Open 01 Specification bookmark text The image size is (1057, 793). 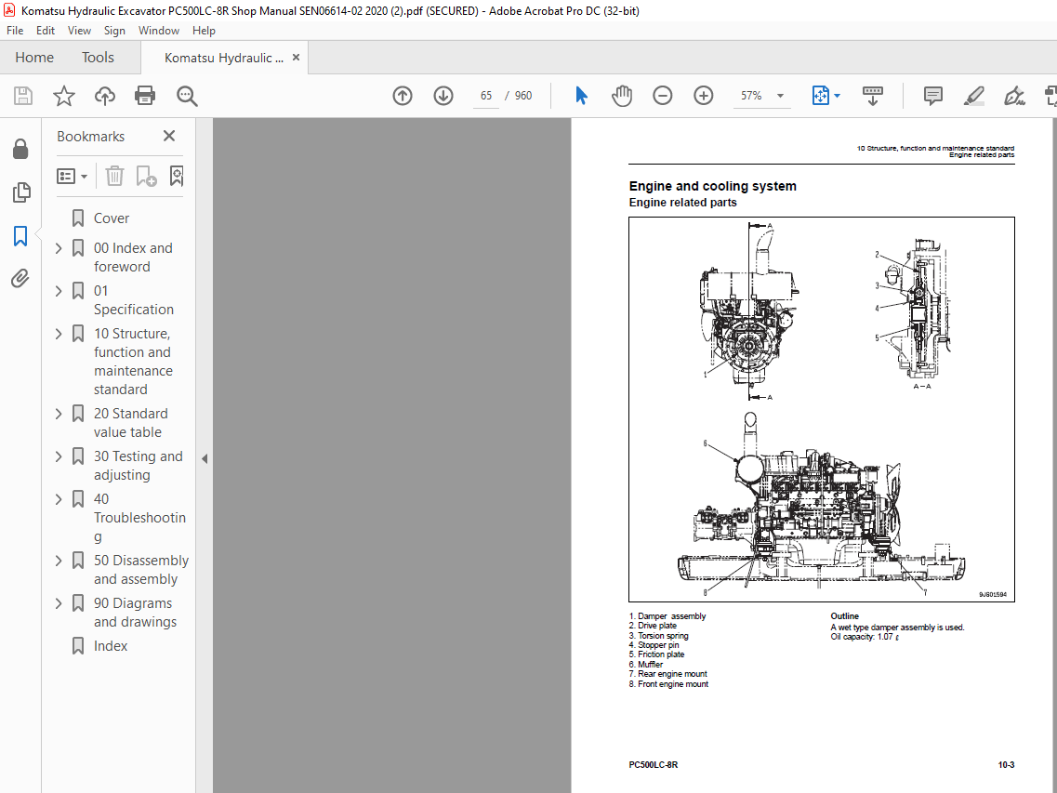point(134,300)
